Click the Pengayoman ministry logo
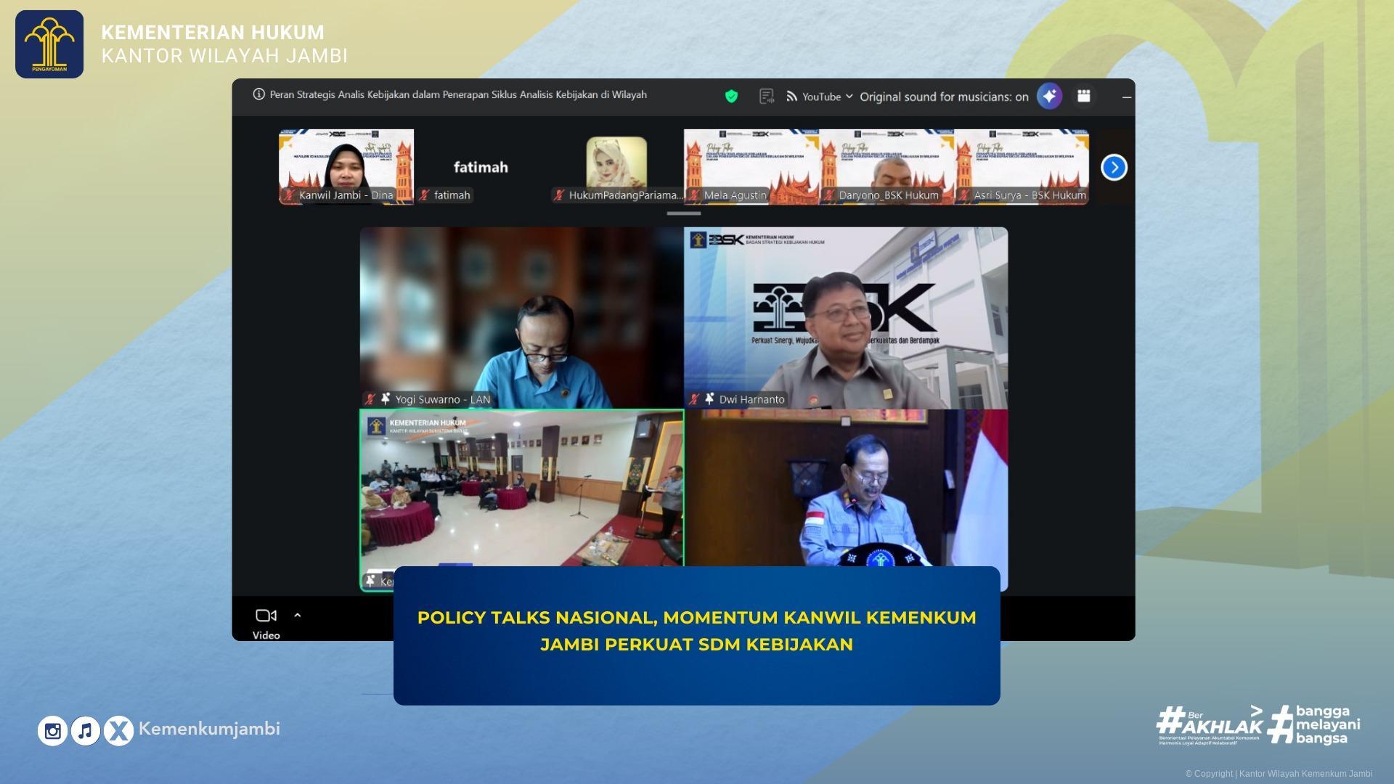Image resolution: width=1394 pixels, height=784 pixels. tap(49, 44)
